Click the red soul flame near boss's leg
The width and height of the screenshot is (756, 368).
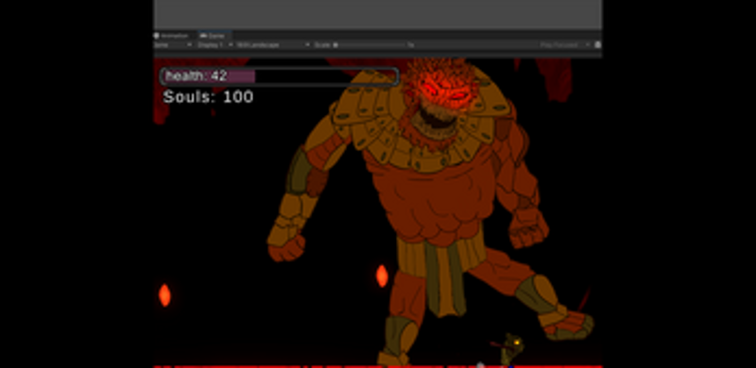[382, 276]
